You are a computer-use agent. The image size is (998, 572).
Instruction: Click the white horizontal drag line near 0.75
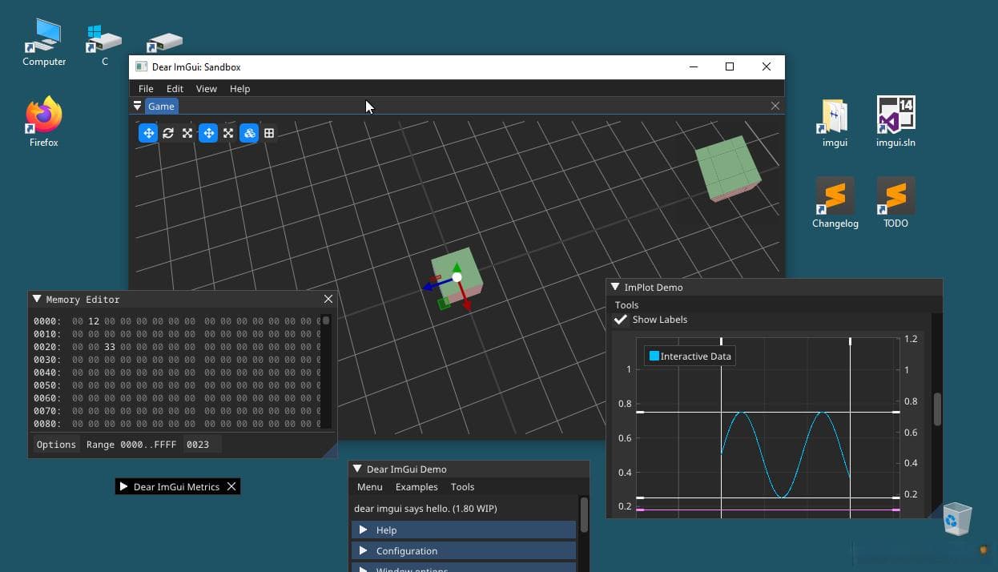[767, 412]
